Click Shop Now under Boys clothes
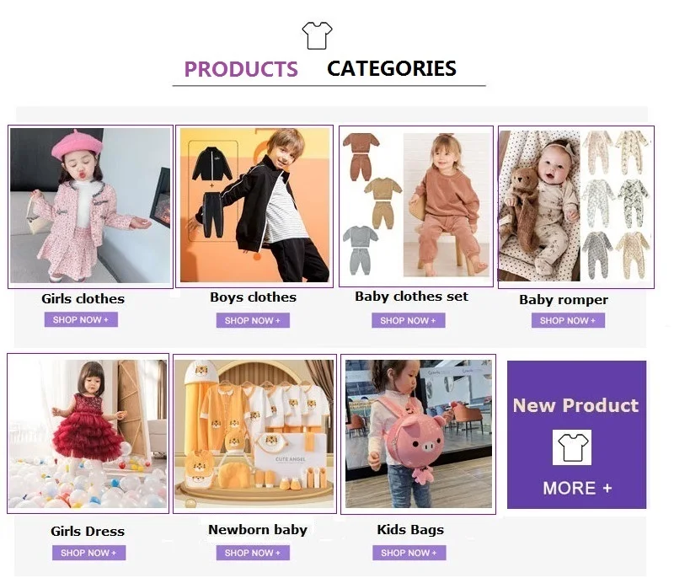This screenshot has width=674, height=578. 253,320
